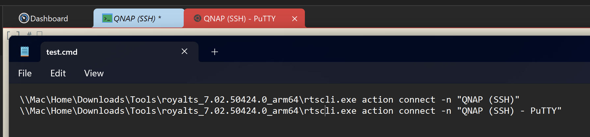590x137 pixels.
Task: Click the Dashboard gauge icon
Action: click(x=24, y=18)
